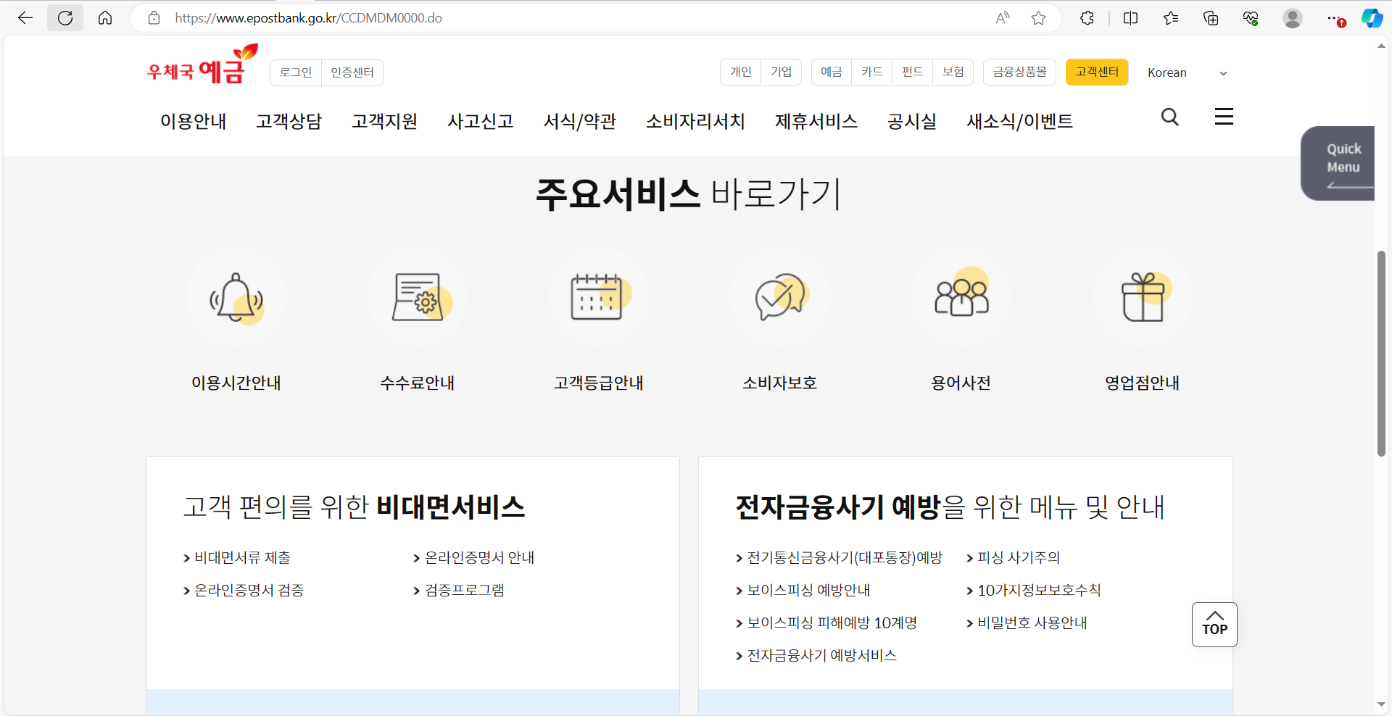Open 소비자보호 chat check icon

coord(780,297)
